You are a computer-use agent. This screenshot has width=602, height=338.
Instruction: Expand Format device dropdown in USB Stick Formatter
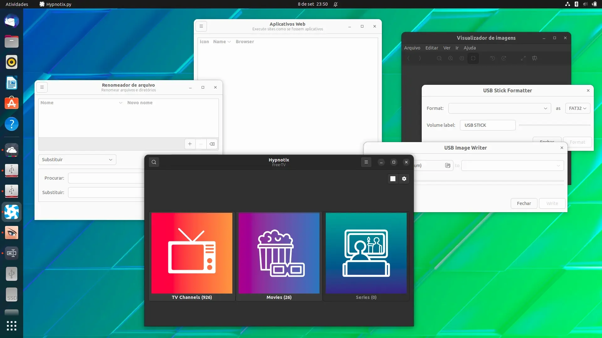click(499, 108)
